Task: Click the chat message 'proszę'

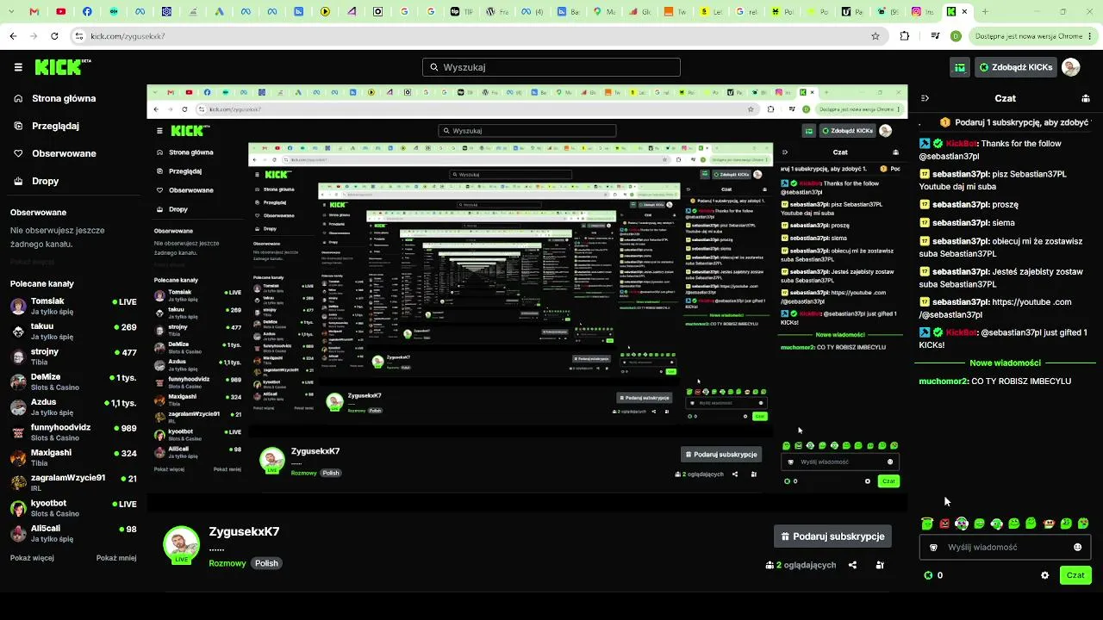Action: [1006, 205]
